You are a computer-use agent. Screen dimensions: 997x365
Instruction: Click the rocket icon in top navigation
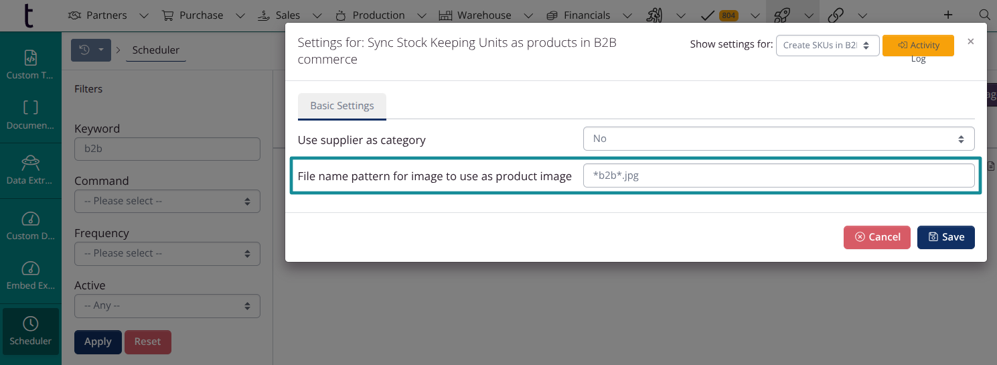(782, 15)
